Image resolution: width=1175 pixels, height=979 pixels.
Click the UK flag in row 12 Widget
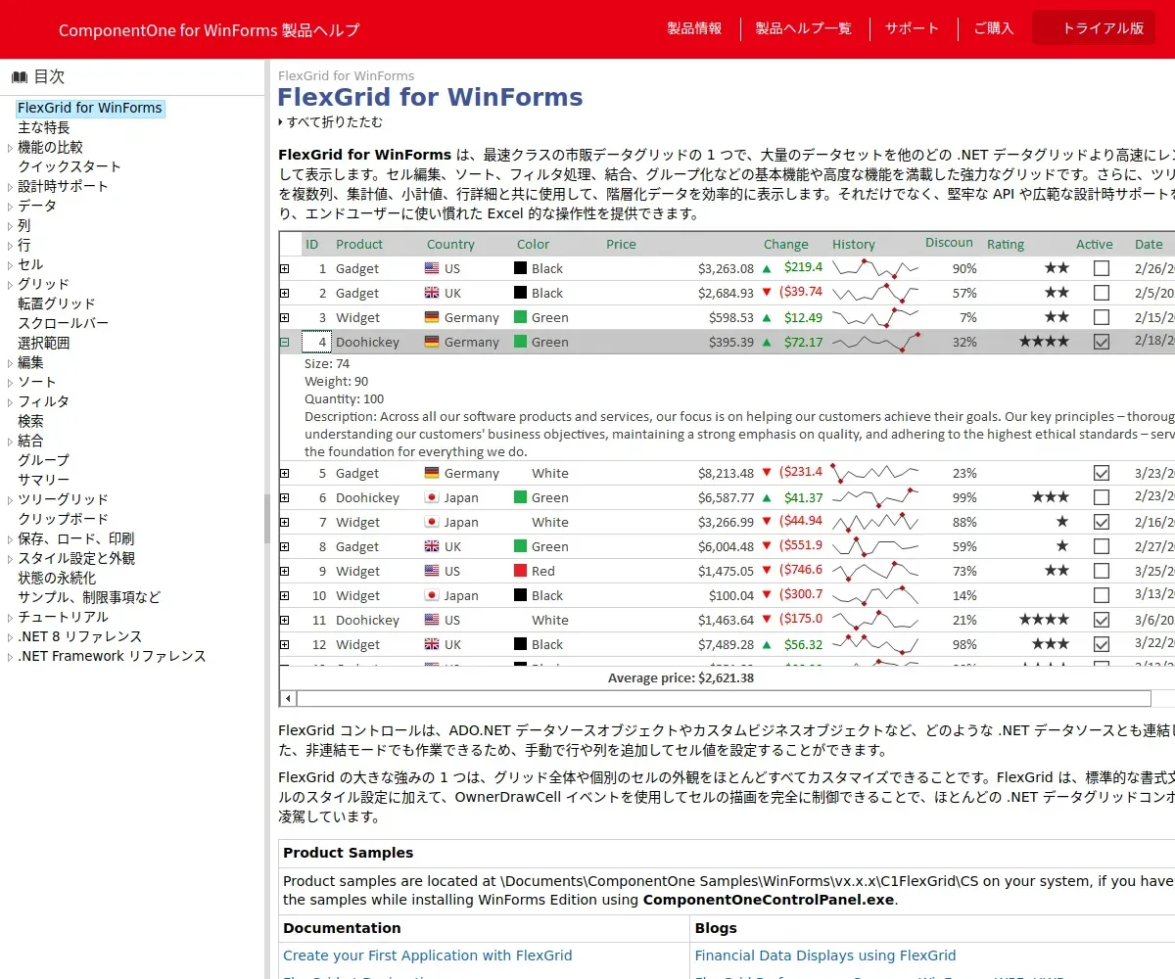(432, 644)
